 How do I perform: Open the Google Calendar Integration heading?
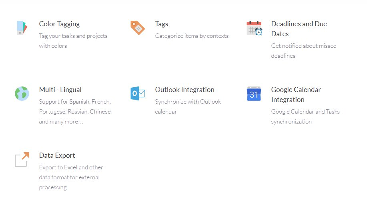pyautogui.click(x=296, y=94)
